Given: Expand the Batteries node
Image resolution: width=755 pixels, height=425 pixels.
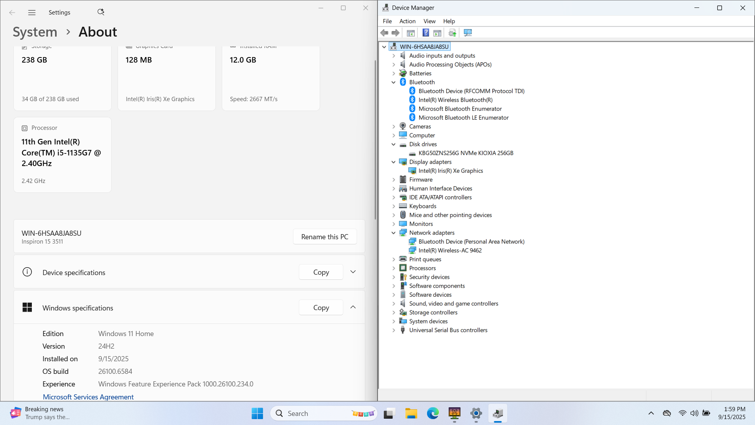Looking at the screenshot, I should point(394,74).
